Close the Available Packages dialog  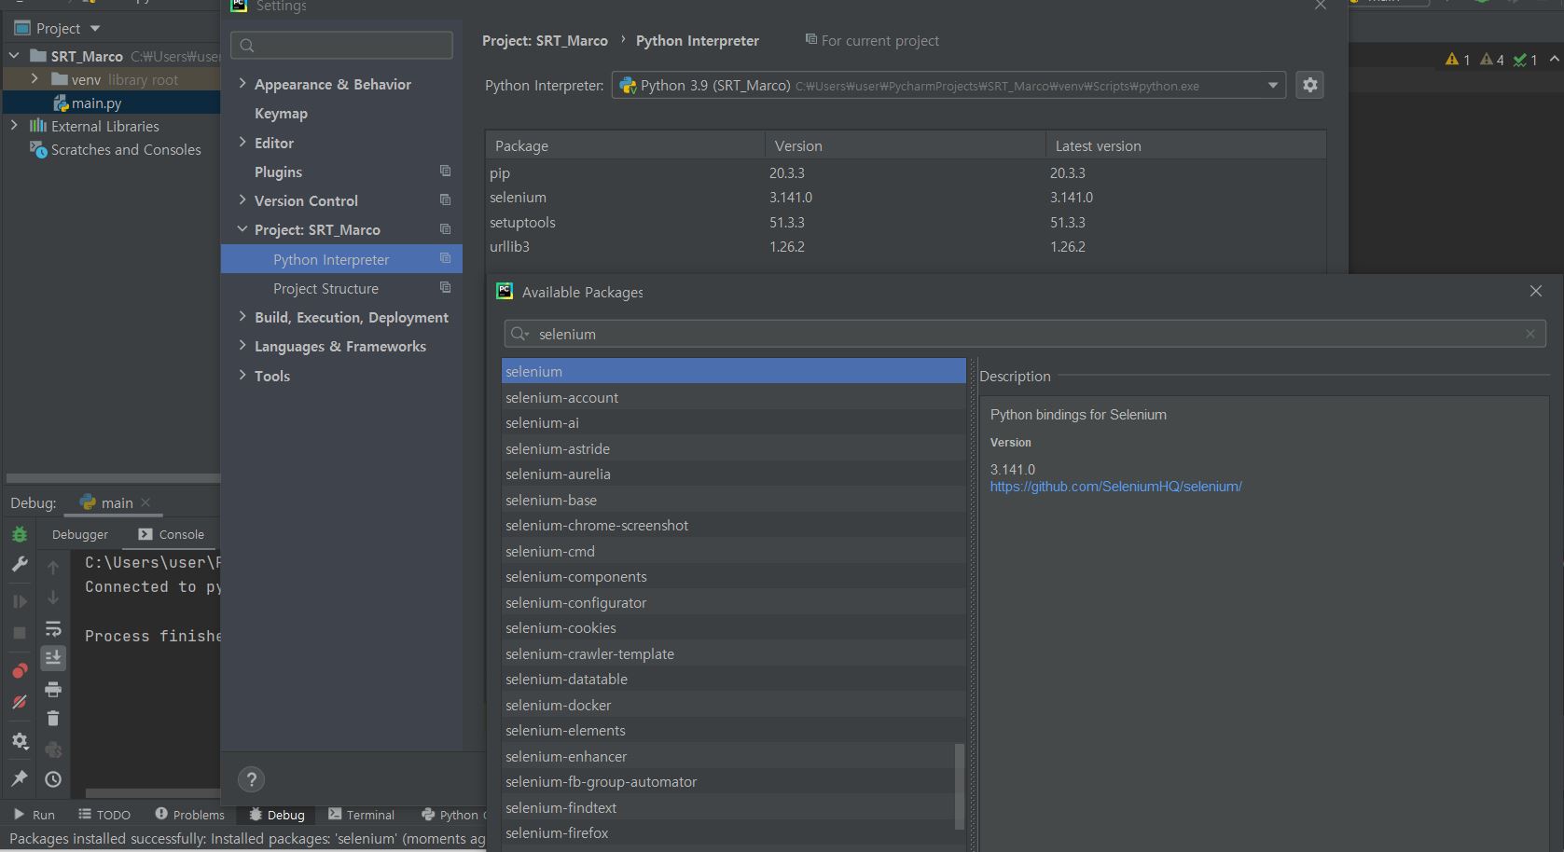tap(1536, 291)
